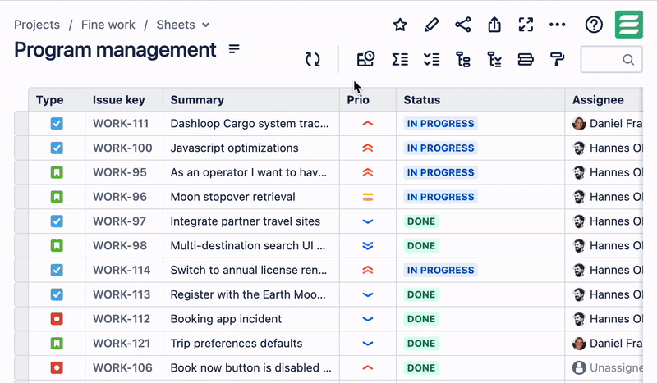
Task: Click the medium priority icon of WORK-96
Action: (367, 197)
